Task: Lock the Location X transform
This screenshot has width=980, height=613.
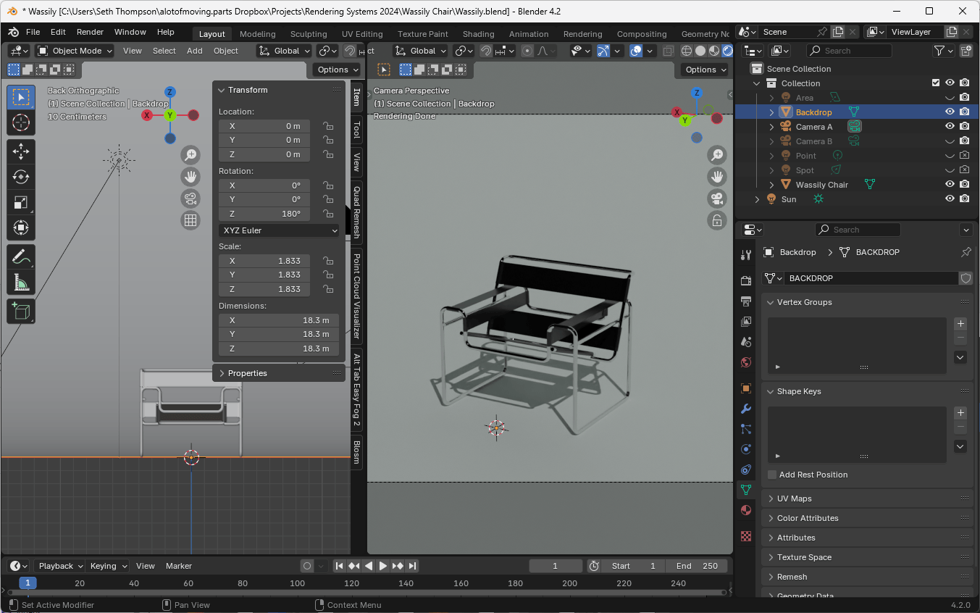Action: [328, 126]
